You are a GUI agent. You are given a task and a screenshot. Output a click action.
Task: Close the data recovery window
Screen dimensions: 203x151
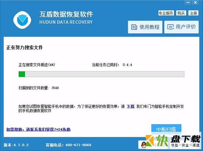click(x=195, y=2)
